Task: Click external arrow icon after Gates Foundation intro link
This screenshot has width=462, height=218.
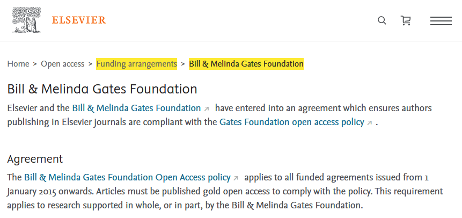Action: point(207,108)
